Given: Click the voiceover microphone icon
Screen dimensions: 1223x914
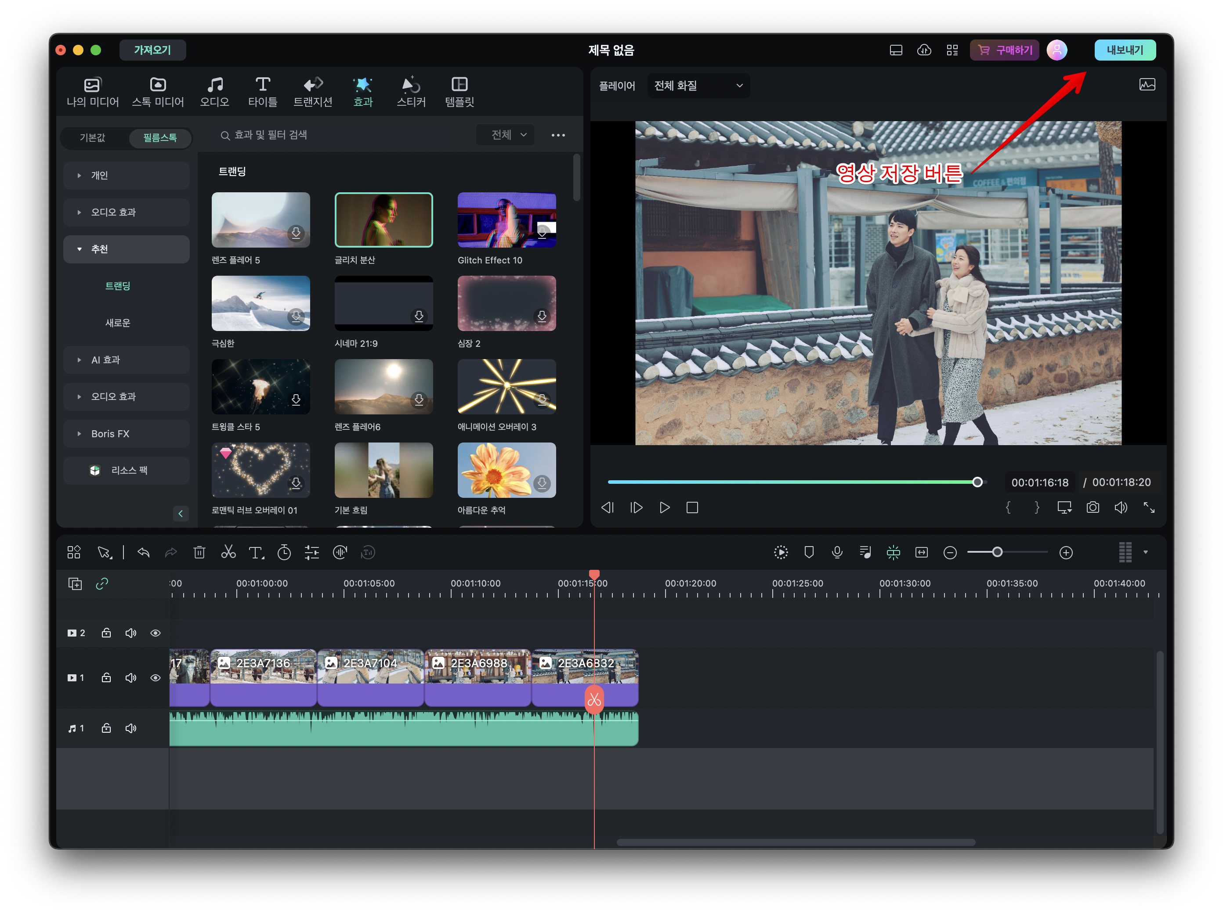Looking at the screenshot, I should click(x=837, y=552).
